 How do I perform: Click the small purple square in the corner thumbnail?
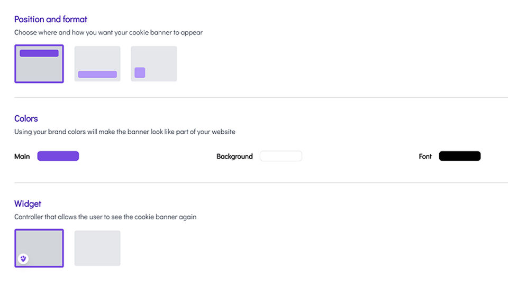(x=140, y=72)
